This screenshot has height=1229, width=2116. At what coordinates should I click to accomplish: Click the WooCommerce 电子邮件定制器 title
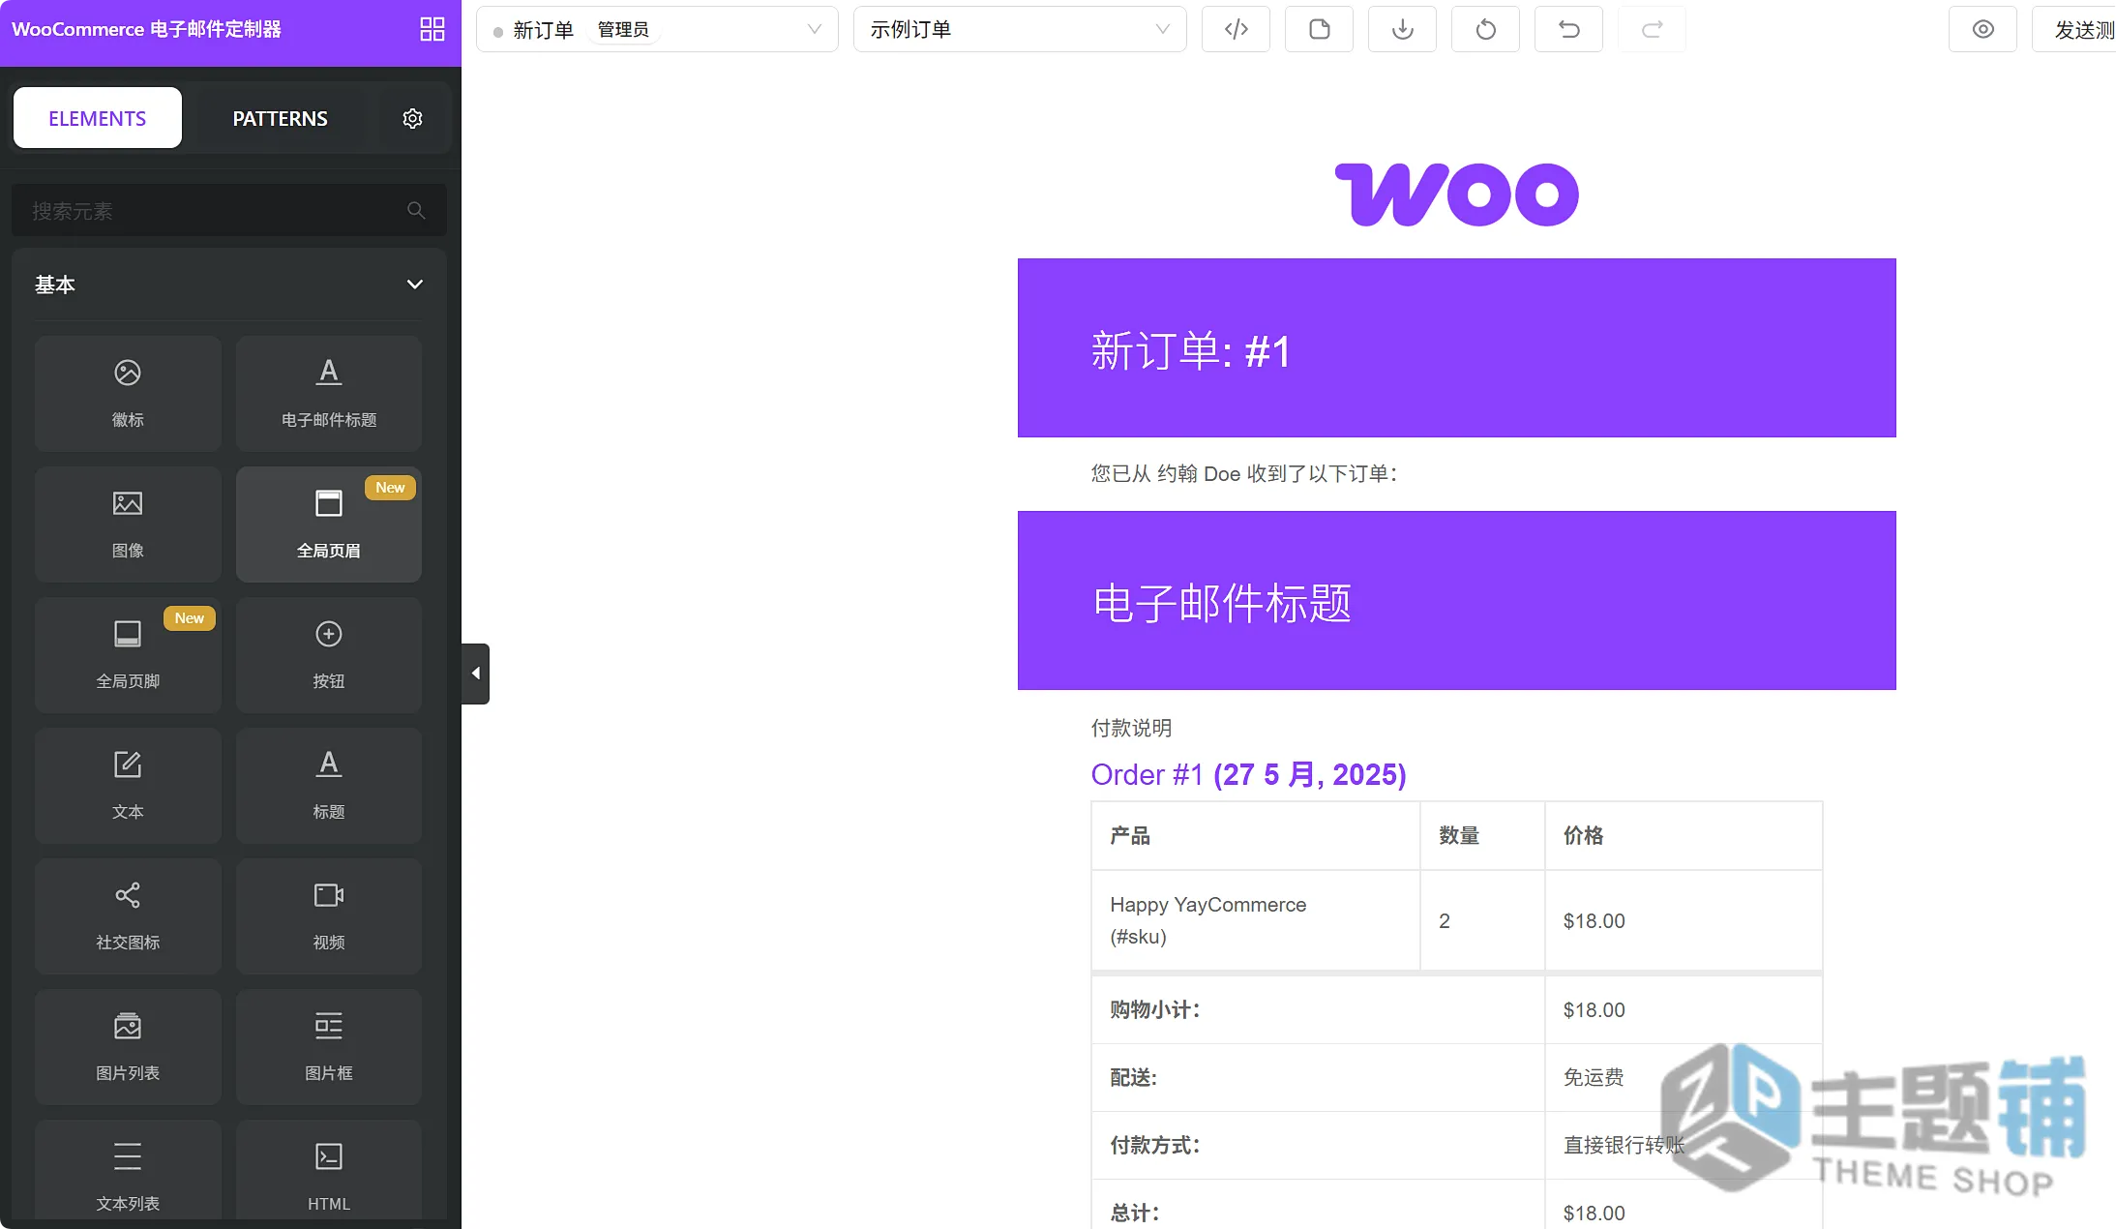(146, 29)
